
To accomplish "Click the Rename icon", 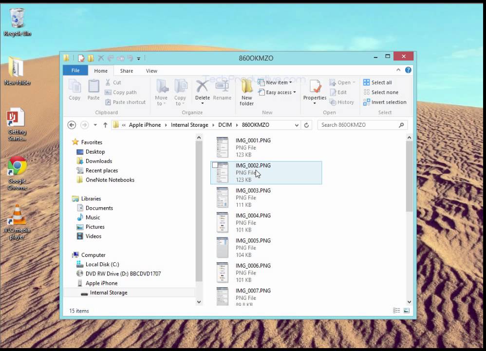I will pyautogui.click(x=222, y=87).
